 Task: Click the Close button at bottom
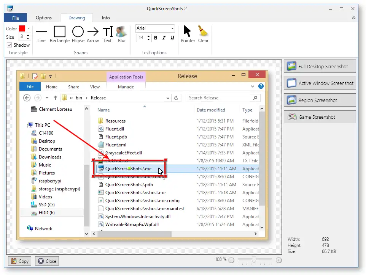click(x=47, y=261)
